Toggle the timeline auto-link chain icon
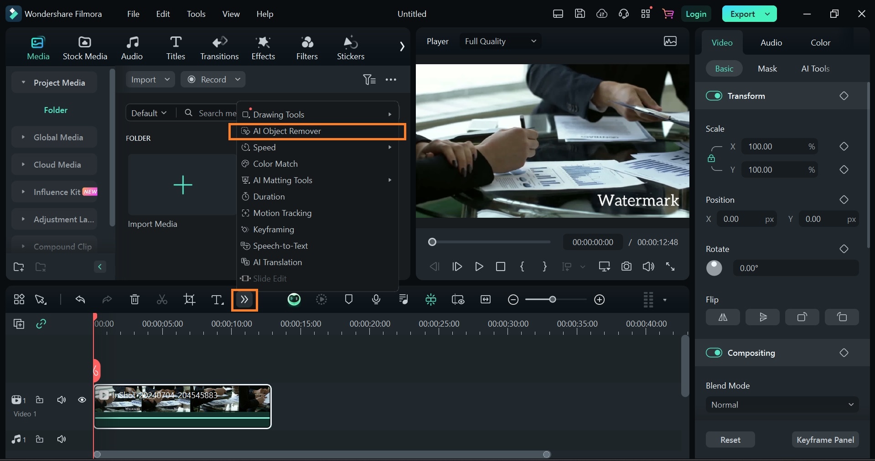The height and width of the screenshot is (461, 875). (41, 324)
